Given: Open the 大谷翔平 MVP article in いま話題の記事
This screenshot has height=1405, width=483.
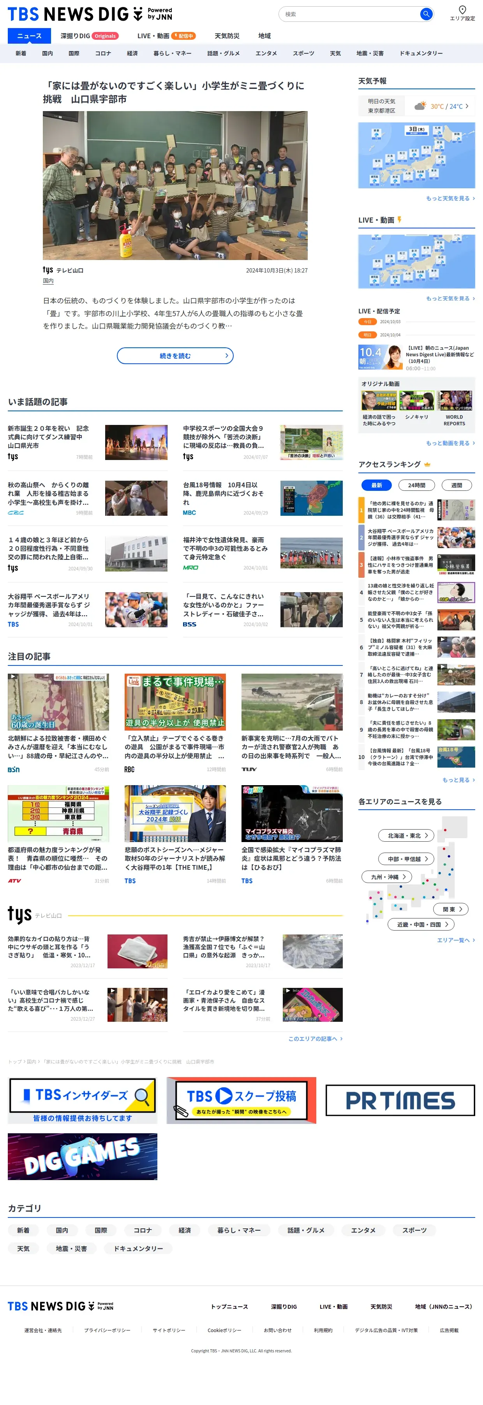Looking at the screenshot, I should coord(88,609).
